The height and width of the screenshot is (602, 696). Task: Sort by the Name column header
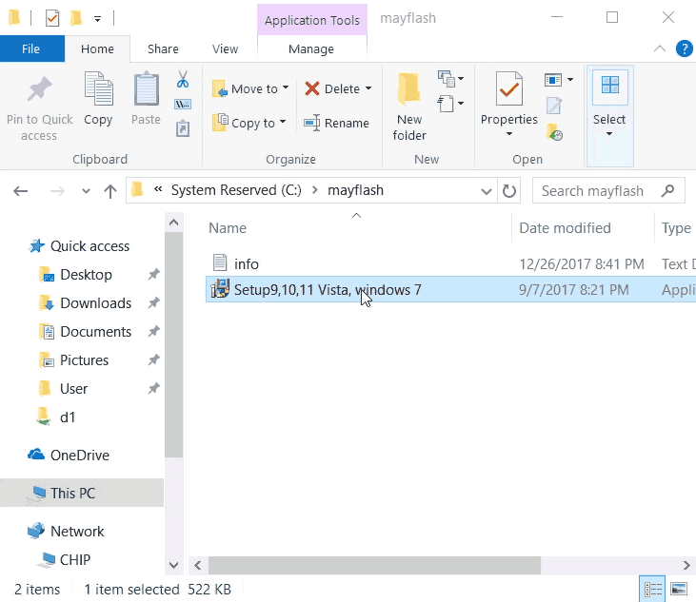pyautogui.click(x=228, y=228)
